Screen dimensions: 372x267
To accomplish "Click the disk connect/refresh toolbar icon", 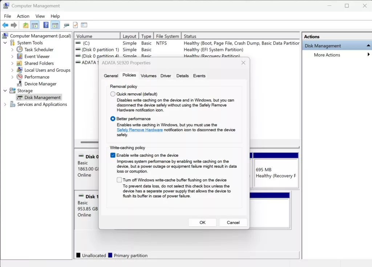I will click(66, 25).
